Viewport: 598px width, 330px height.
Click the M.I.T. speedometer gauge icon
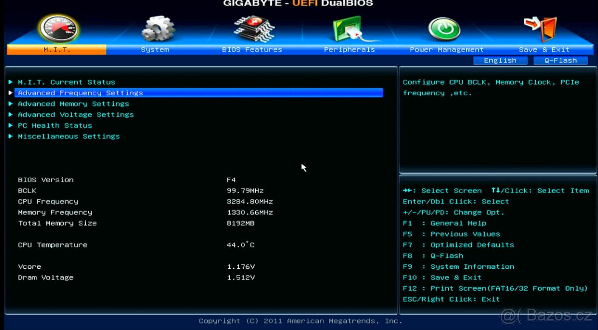point(59,28)
